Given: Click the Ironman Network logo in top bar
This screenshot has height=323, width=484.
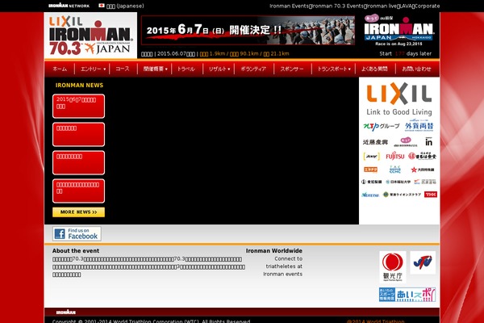Looking at the screenshot, I should (69, 6).
